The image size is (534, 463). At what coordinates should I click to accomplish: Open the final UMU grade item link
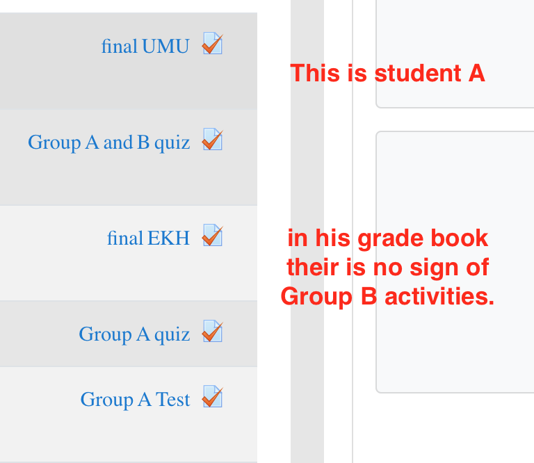145,47
